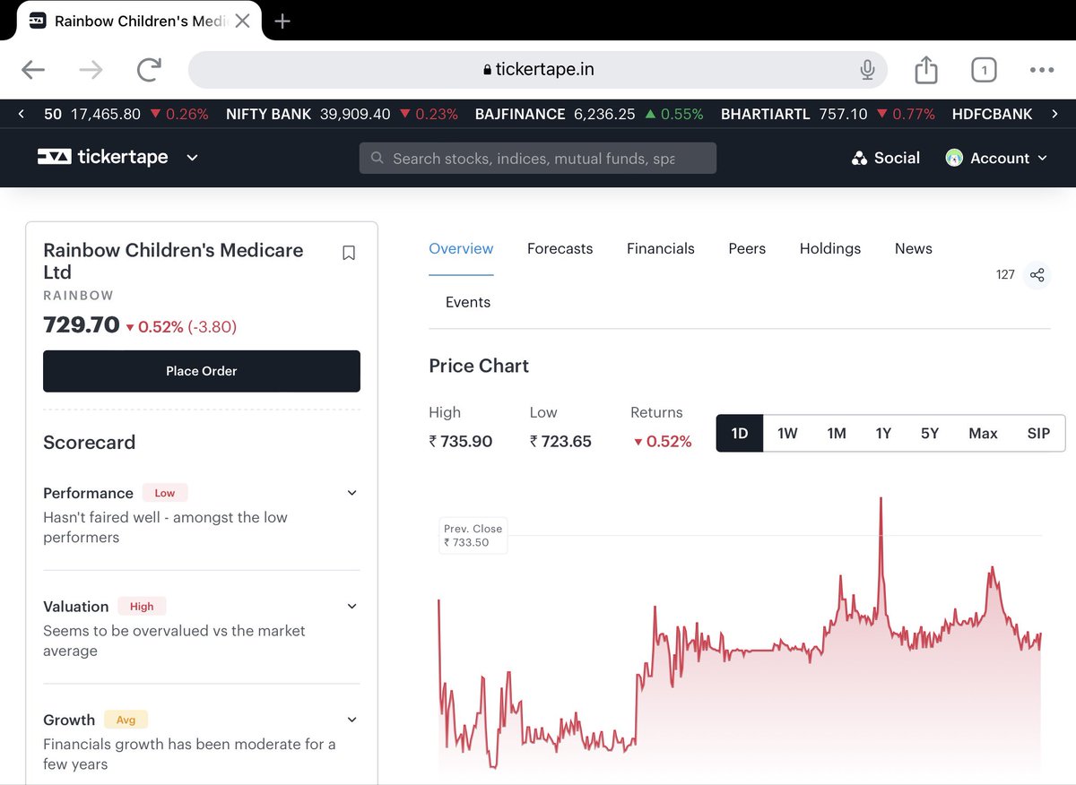The width and height of the screenshot is (1076, 785).
Task: Go back with the browser back arrow
Action: 33,70
